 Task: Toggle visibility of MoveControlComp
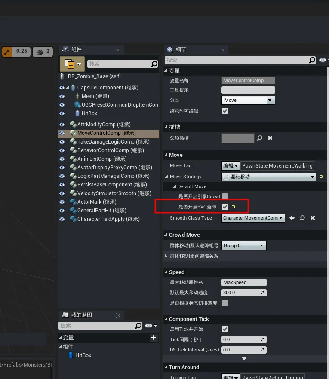click(62, 133)
